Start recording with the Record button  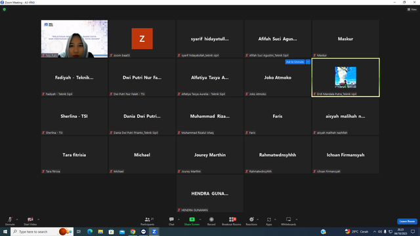point(211,221)
